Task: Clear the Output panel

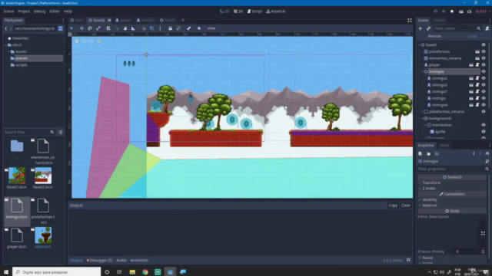Action: [x=406, y=205]
